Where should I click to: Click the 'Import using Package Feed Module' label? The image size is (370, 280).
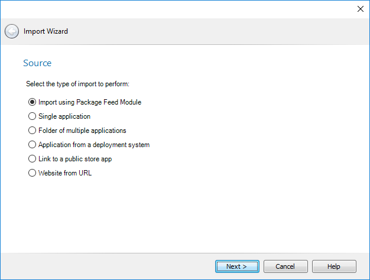click(90, 102)
